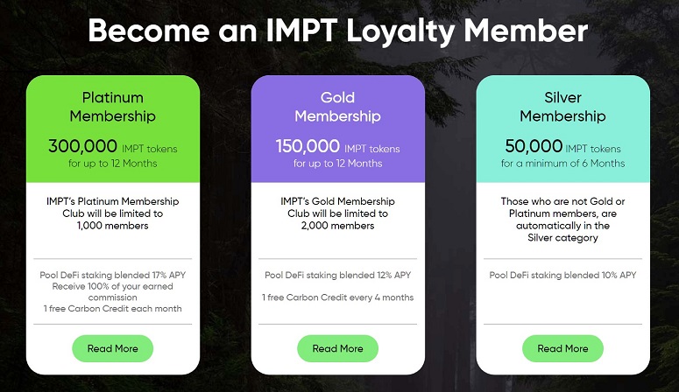Click the 17% APY staking text
679x392 pixels.
click(113, 275)
